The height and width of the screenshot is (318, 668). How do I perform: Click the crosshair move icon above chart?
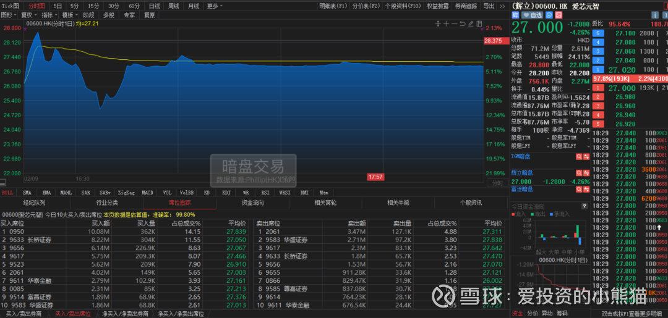[x=437, y=24]
